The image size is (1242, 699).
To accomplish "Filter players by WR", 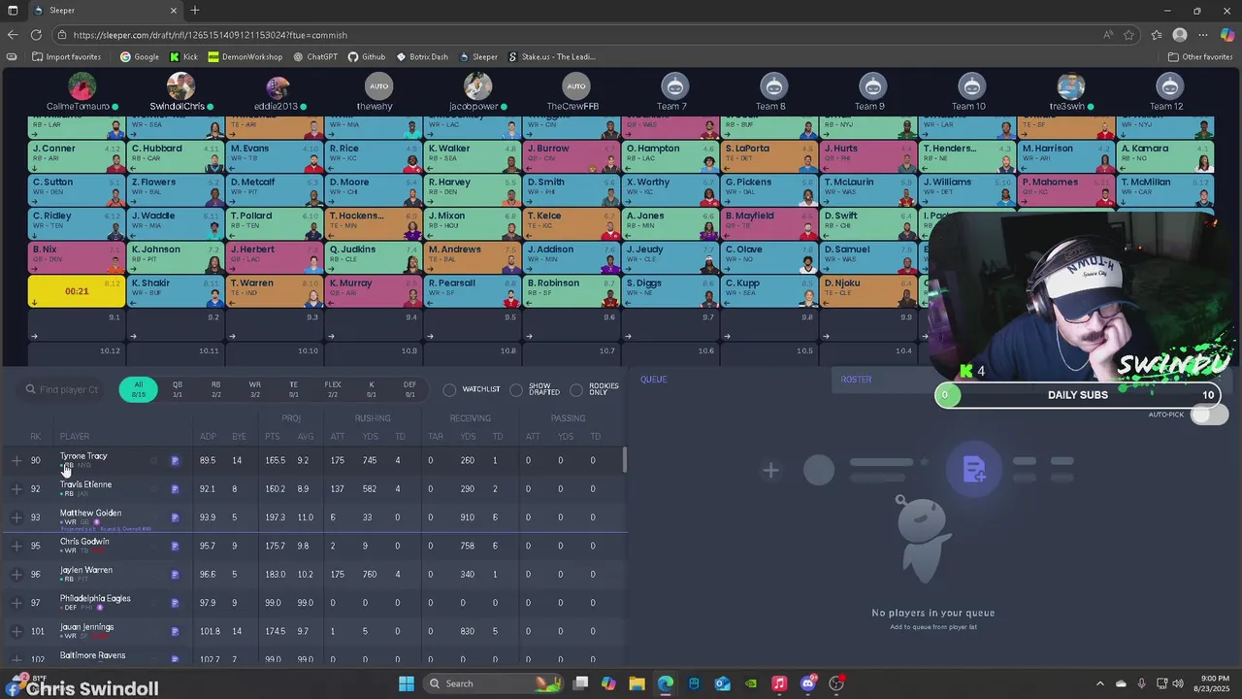I will [254, 389].
